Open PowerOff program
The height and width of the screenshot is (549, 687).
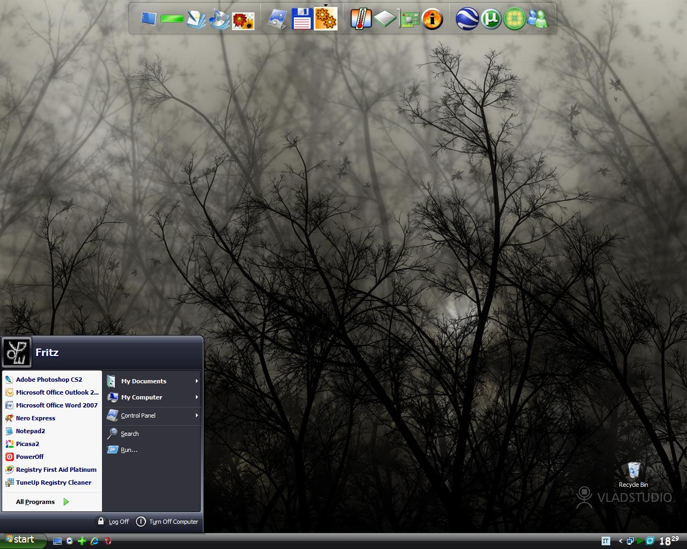pos(52,457)
